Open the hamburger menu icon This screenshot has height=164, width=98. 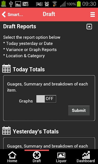[x=93, y=14]
